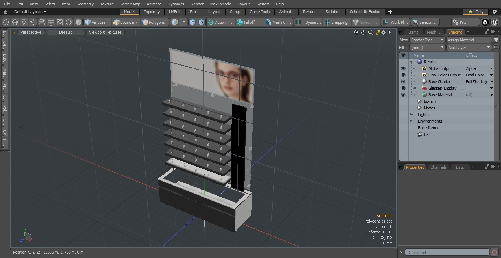Switch to Polygons selection mode
Viewport: 501px width, 258px height.
pos(154,22)
